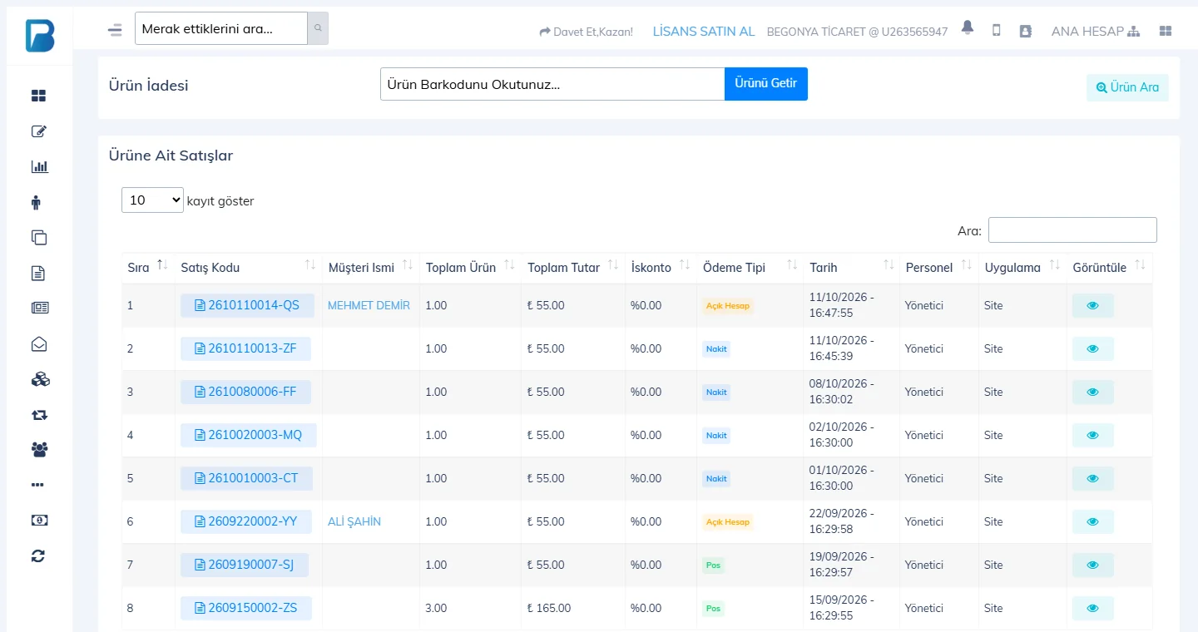Open the users group icon in sidebar
The image size is (1198, 632).
click(x=39, y=450)
